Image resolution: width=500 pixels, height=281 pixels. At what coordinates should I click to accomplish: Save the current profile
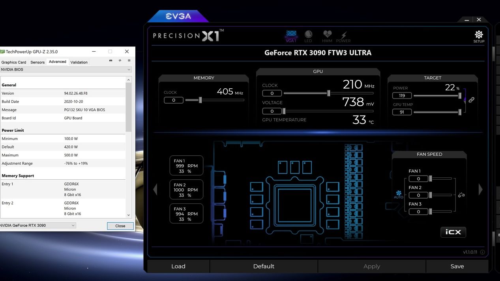pos(457,266)
